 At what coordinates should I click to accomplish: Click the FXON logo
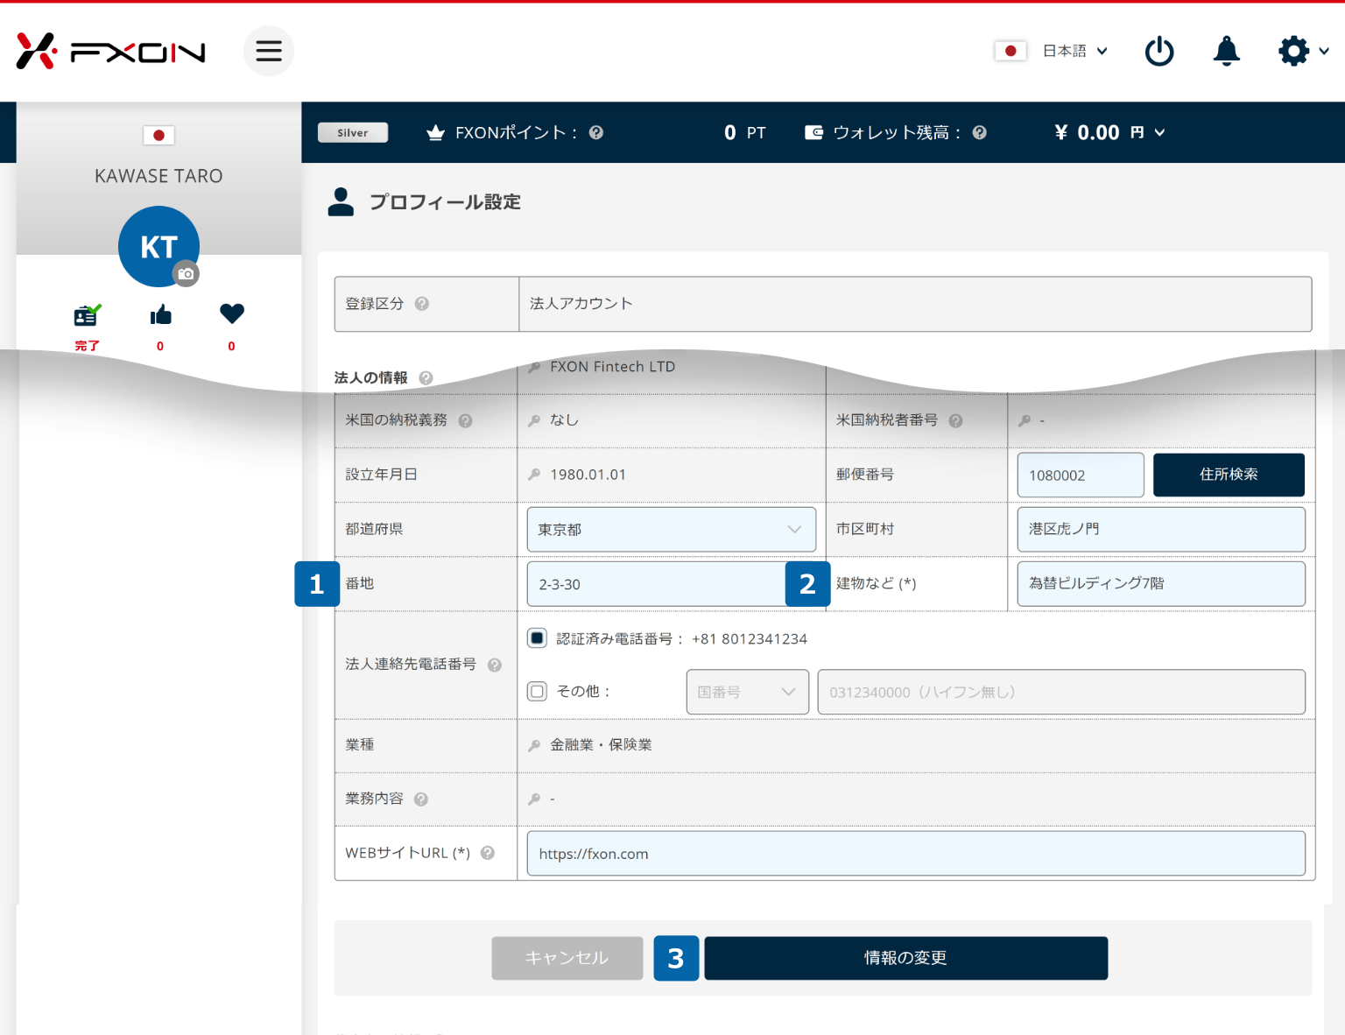[x=111, y=52]
